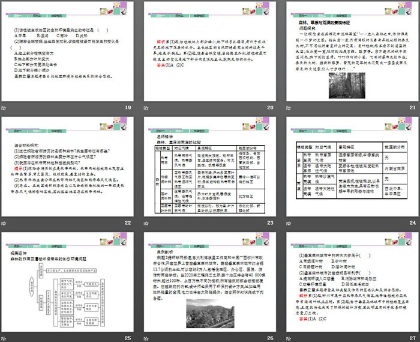
Task: Click the animation star icon under slide 19
Action: [5, 107]
